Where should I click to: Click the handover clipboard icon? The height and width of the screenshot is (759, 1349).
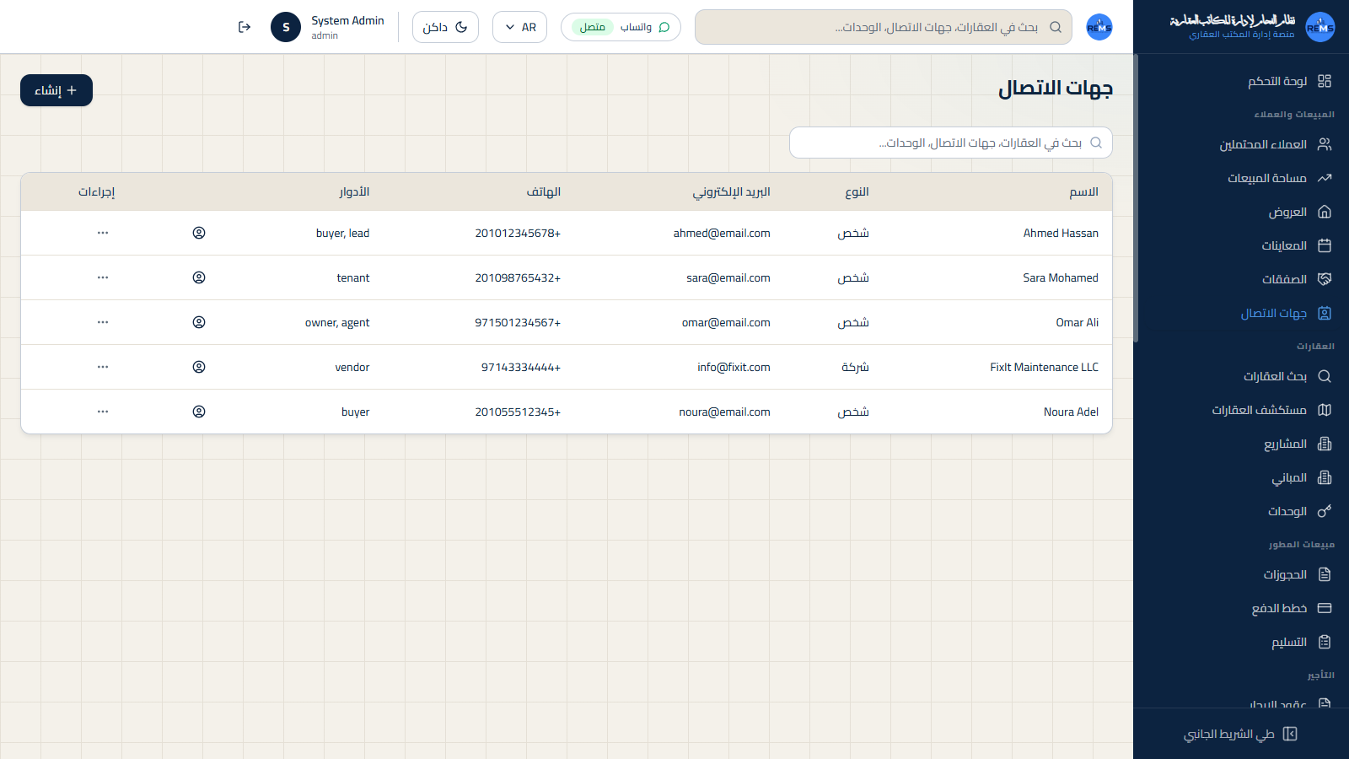1325,642
